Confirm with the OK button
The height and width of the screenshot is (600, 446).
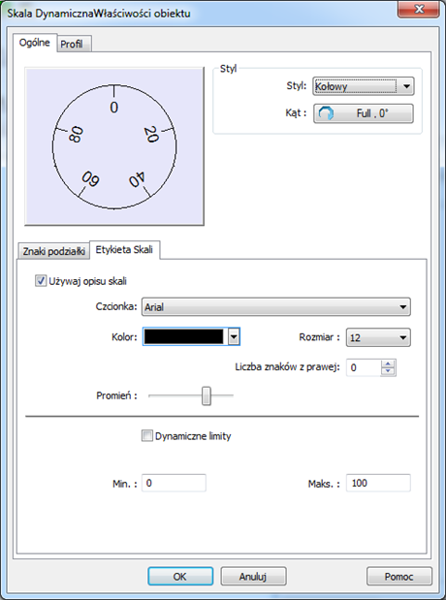click(180, 577)
